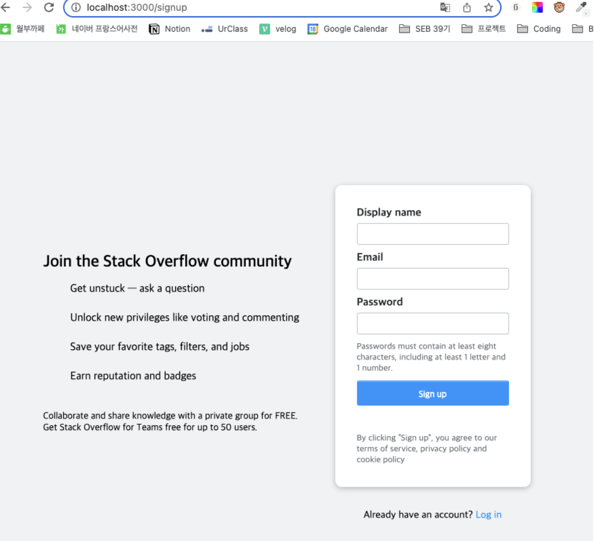Click the password requirements hint text
594x541 pixels.
(x=431, y=357)
